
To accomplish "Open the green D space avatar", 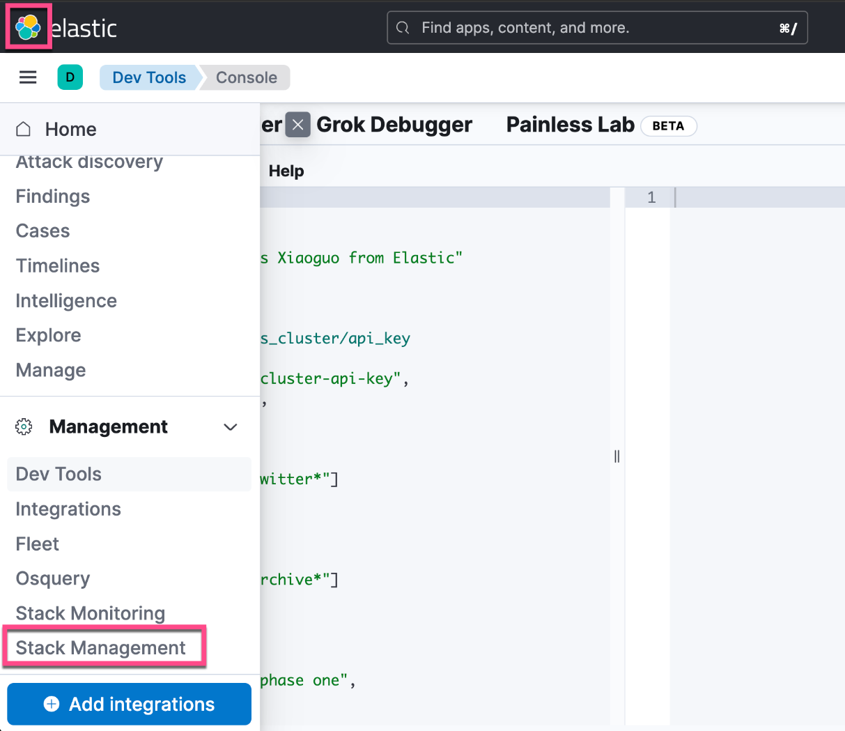I will click(x=70, y=77).
